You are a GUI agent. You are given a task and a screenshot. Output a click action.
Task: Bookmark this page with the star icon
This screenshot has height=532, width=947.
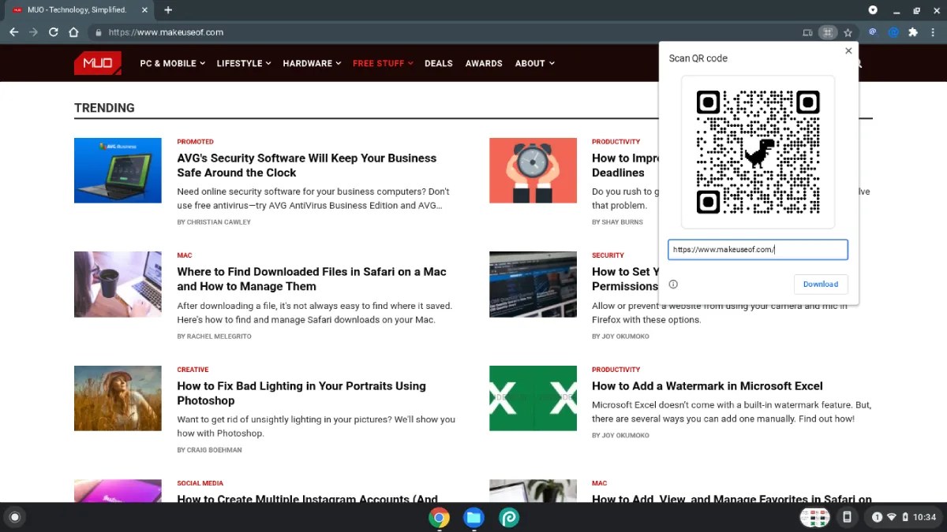tap(847, 32)
